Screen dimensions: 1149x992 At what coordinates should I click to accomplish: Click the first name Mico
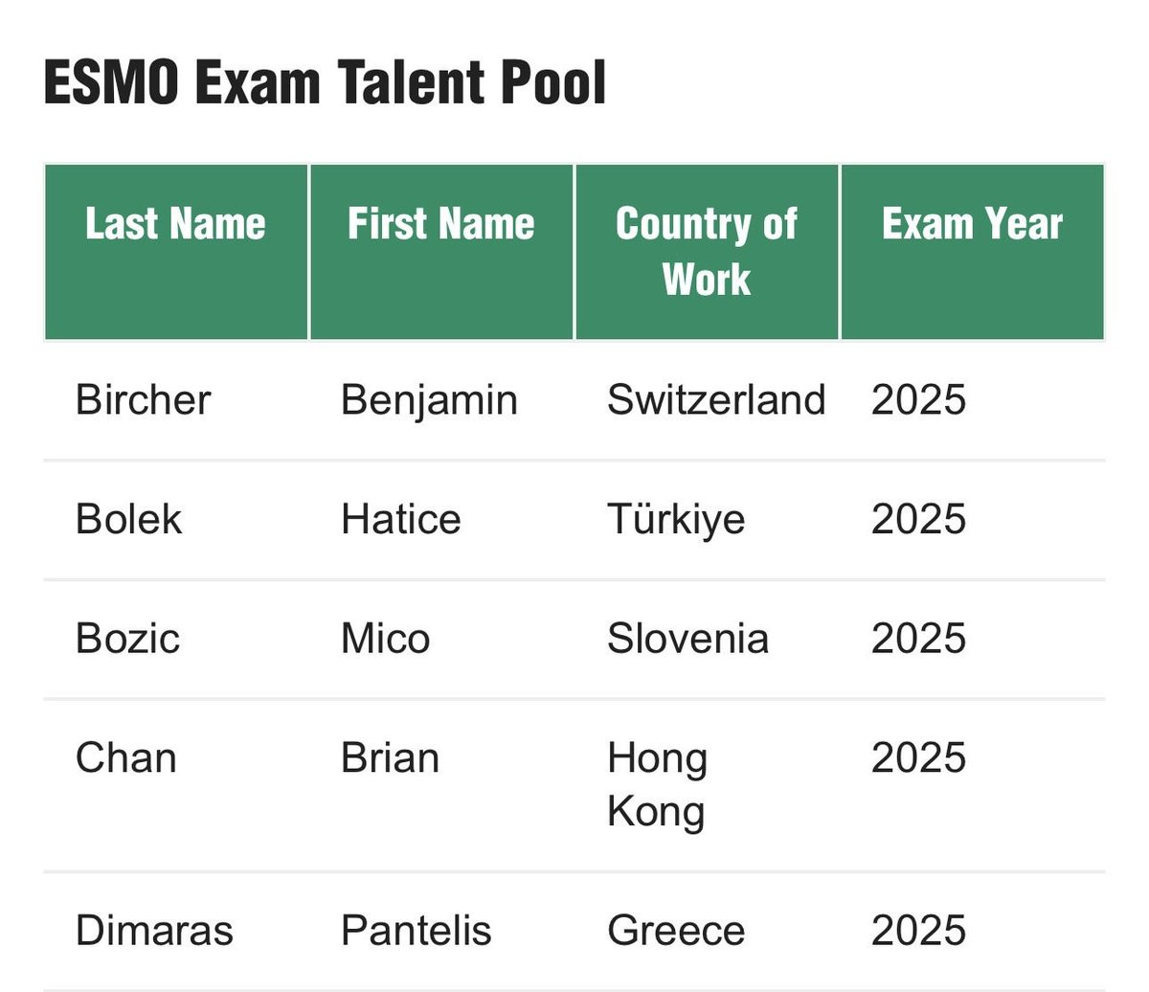tap(386, 640)
